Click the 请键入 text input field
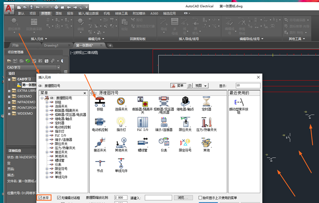 (158, 198)
